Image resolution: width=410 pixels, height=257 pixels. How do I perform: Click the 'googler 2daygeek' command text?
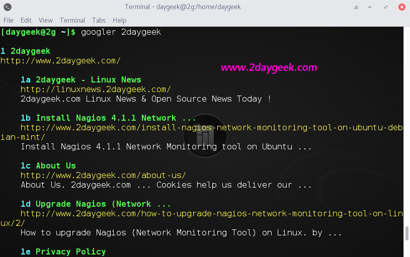pyautogui.click(x=121, y=32)
